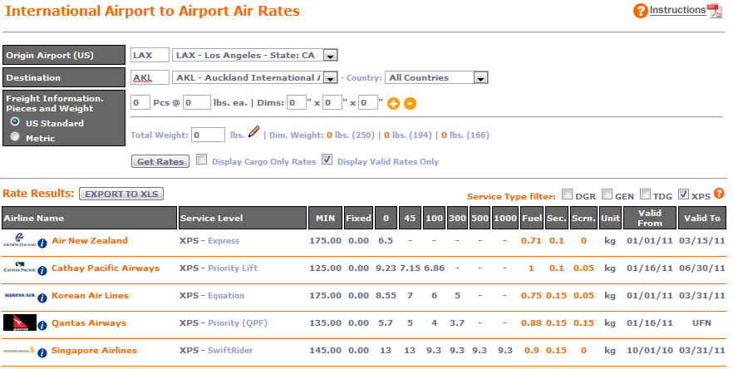The image size is (733, 369).
Task: Toggle Display Valid Rates Only checkbox
Action: point(327,160)
